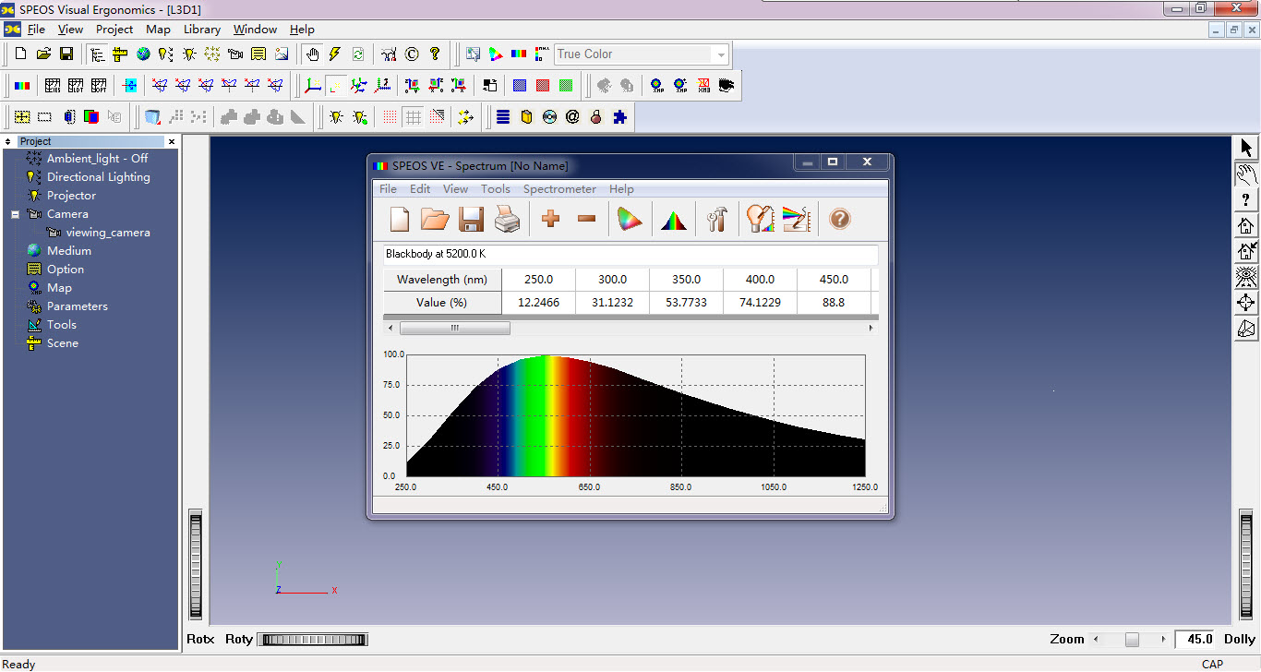Open the Spectrometer menu
Screen dimensions: 1261x672
point(559,189)
